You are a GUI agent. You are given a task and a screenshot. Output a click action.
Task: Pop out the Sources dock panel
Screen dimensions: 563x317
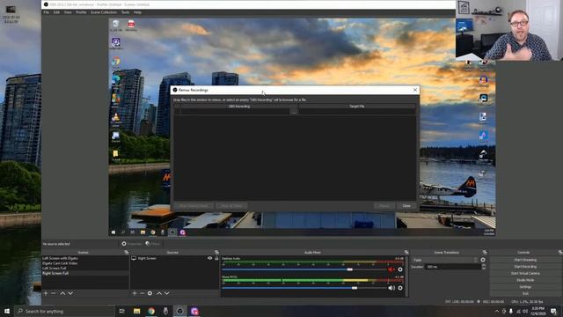point(216,253)
